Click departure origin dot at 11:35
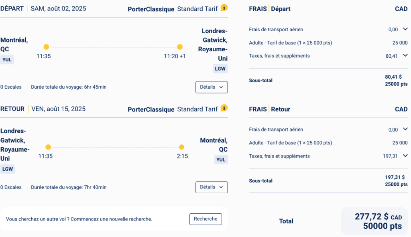This screenshot has height=237, width=411. [46, 47]
